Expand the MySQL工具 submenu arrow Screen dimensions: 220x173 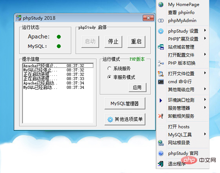tap(205, 134)
